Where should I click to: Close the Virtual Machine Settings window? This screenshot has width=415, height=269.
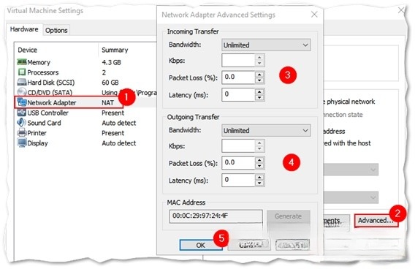pos(402,10)
